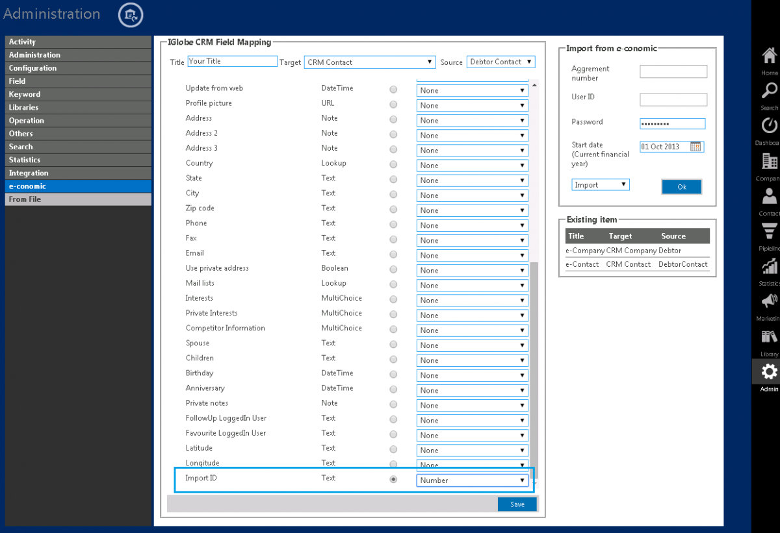Click the field mapping list scrollbar
The height and width of the screenshot is (533, 780).
point(535,370)
